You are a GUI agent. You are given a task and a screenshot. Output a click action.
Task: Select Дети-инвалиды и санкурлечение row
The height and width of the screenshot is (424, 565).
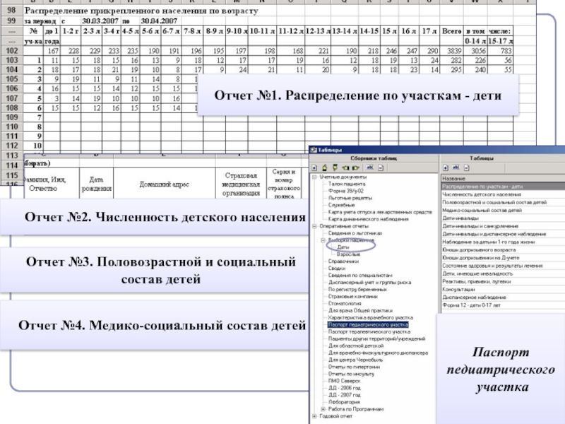[x=503, y=226]
